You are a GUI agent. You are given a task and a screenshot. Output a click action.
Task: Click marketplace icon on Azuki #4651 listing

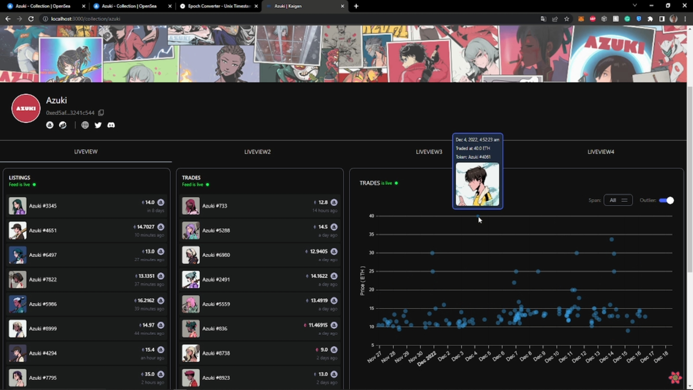(x=161, y=227)
